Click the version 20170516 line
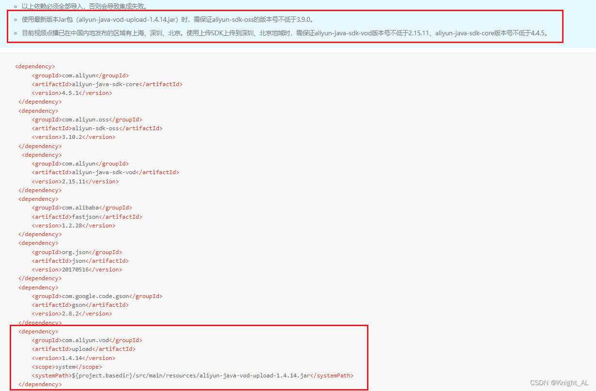Viewport: 596px width, 391px height. pos(77,270)
